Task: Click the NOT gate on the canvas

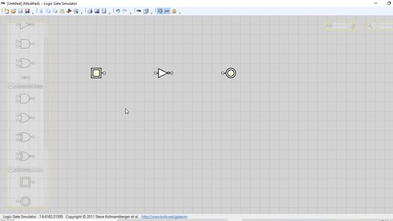Action: click(x=163, y=73)
